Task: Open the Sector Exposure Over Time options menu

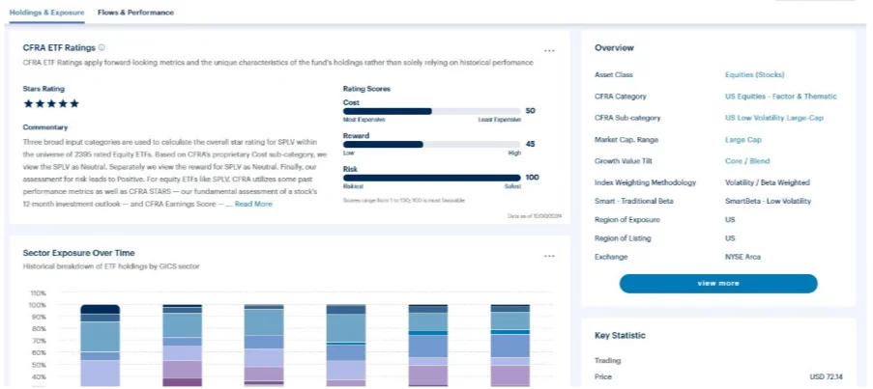Action: (x=549, y=256)
